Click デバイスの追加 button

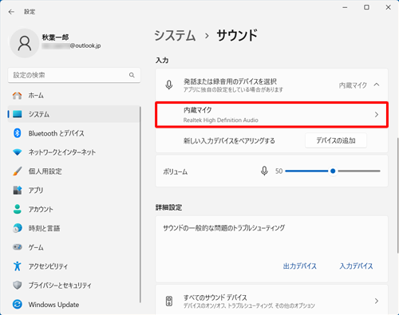tap(336, 140)
